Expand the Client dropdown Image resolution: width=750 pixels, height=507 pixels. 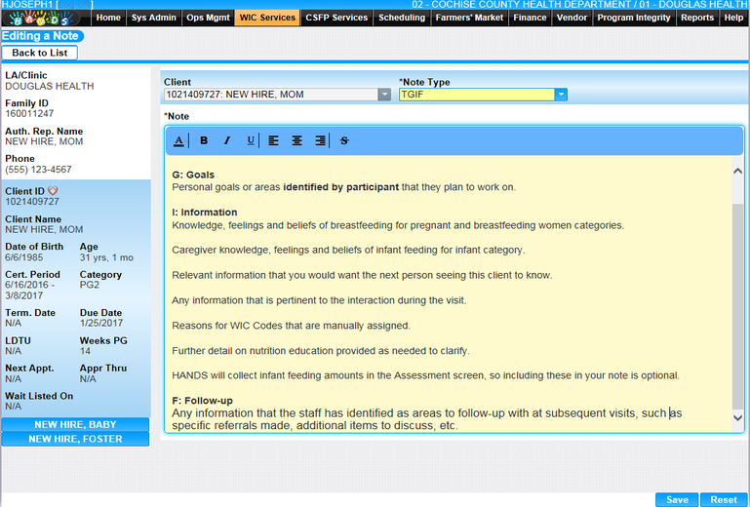click(x=384, y=95)
